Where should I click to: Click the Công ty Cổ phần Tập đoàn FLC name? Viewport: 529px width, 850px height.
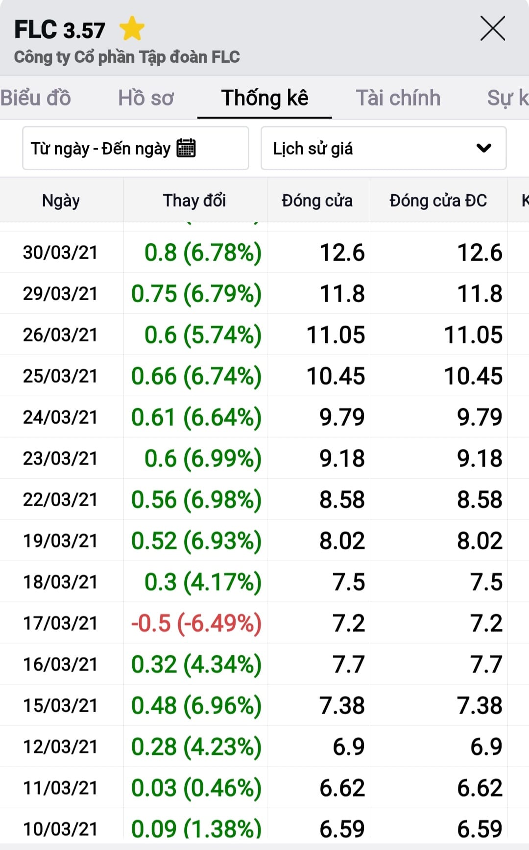click(x=127, y=57)
